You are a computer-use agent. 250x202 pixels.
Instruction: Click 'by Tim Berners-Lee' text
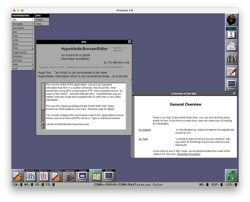click(x=116, y=62)
